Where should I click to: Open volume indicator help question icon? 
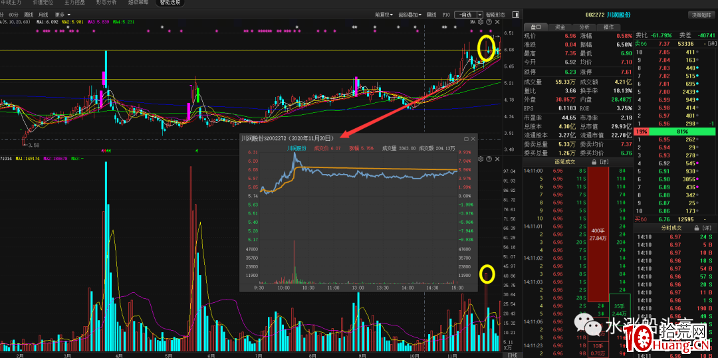tap(489, 159)
